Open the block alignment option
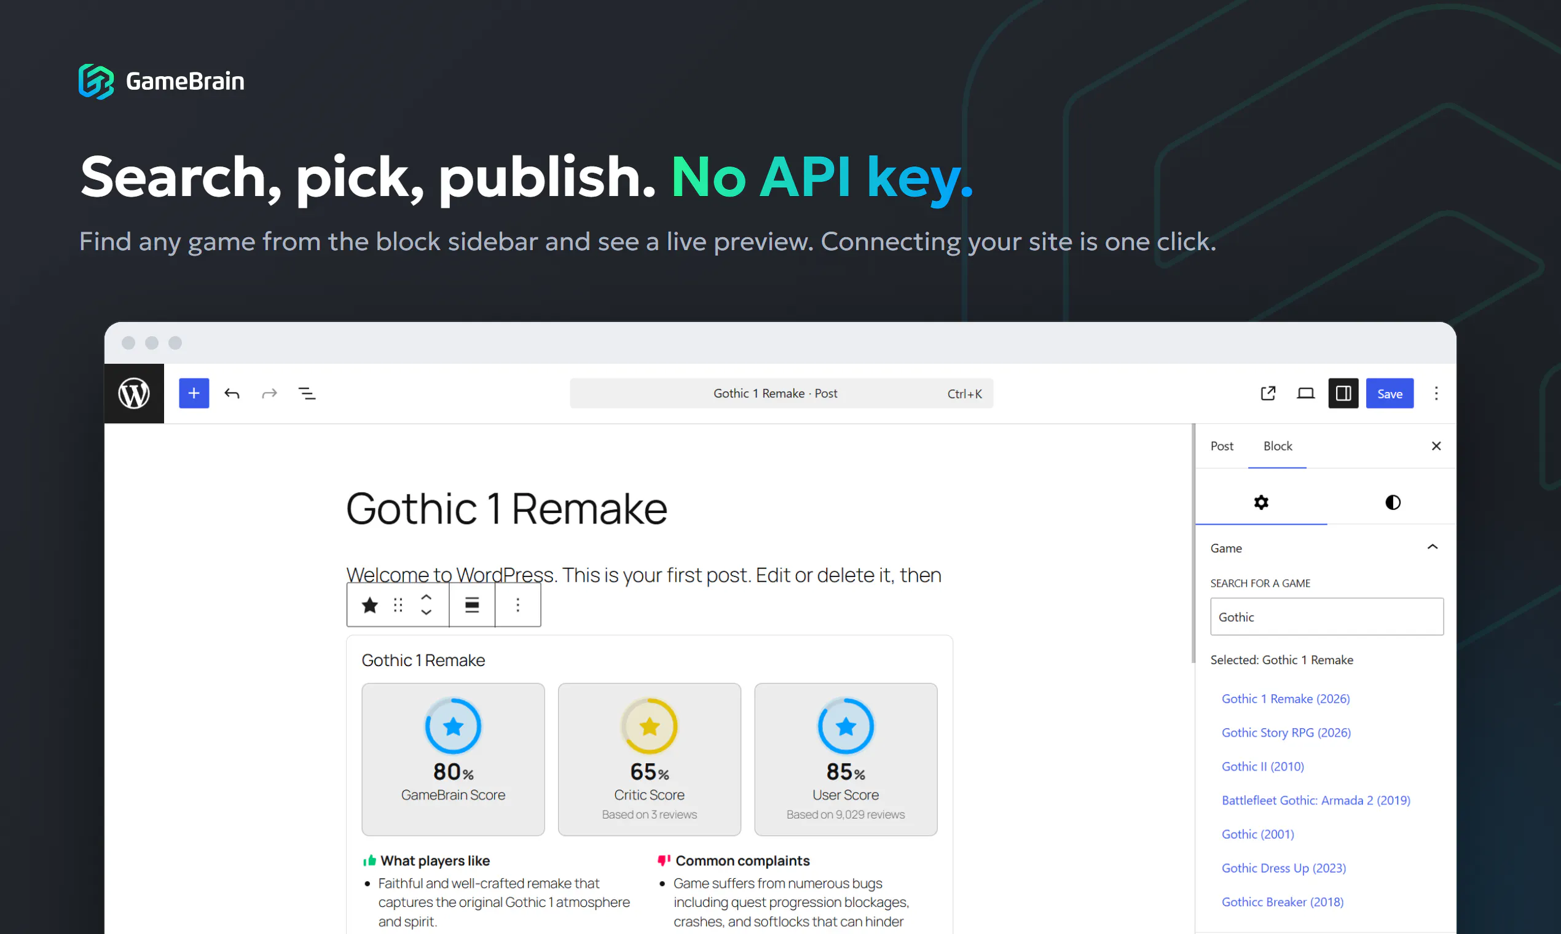This screenshot has width=1561, height=934. 472,605
